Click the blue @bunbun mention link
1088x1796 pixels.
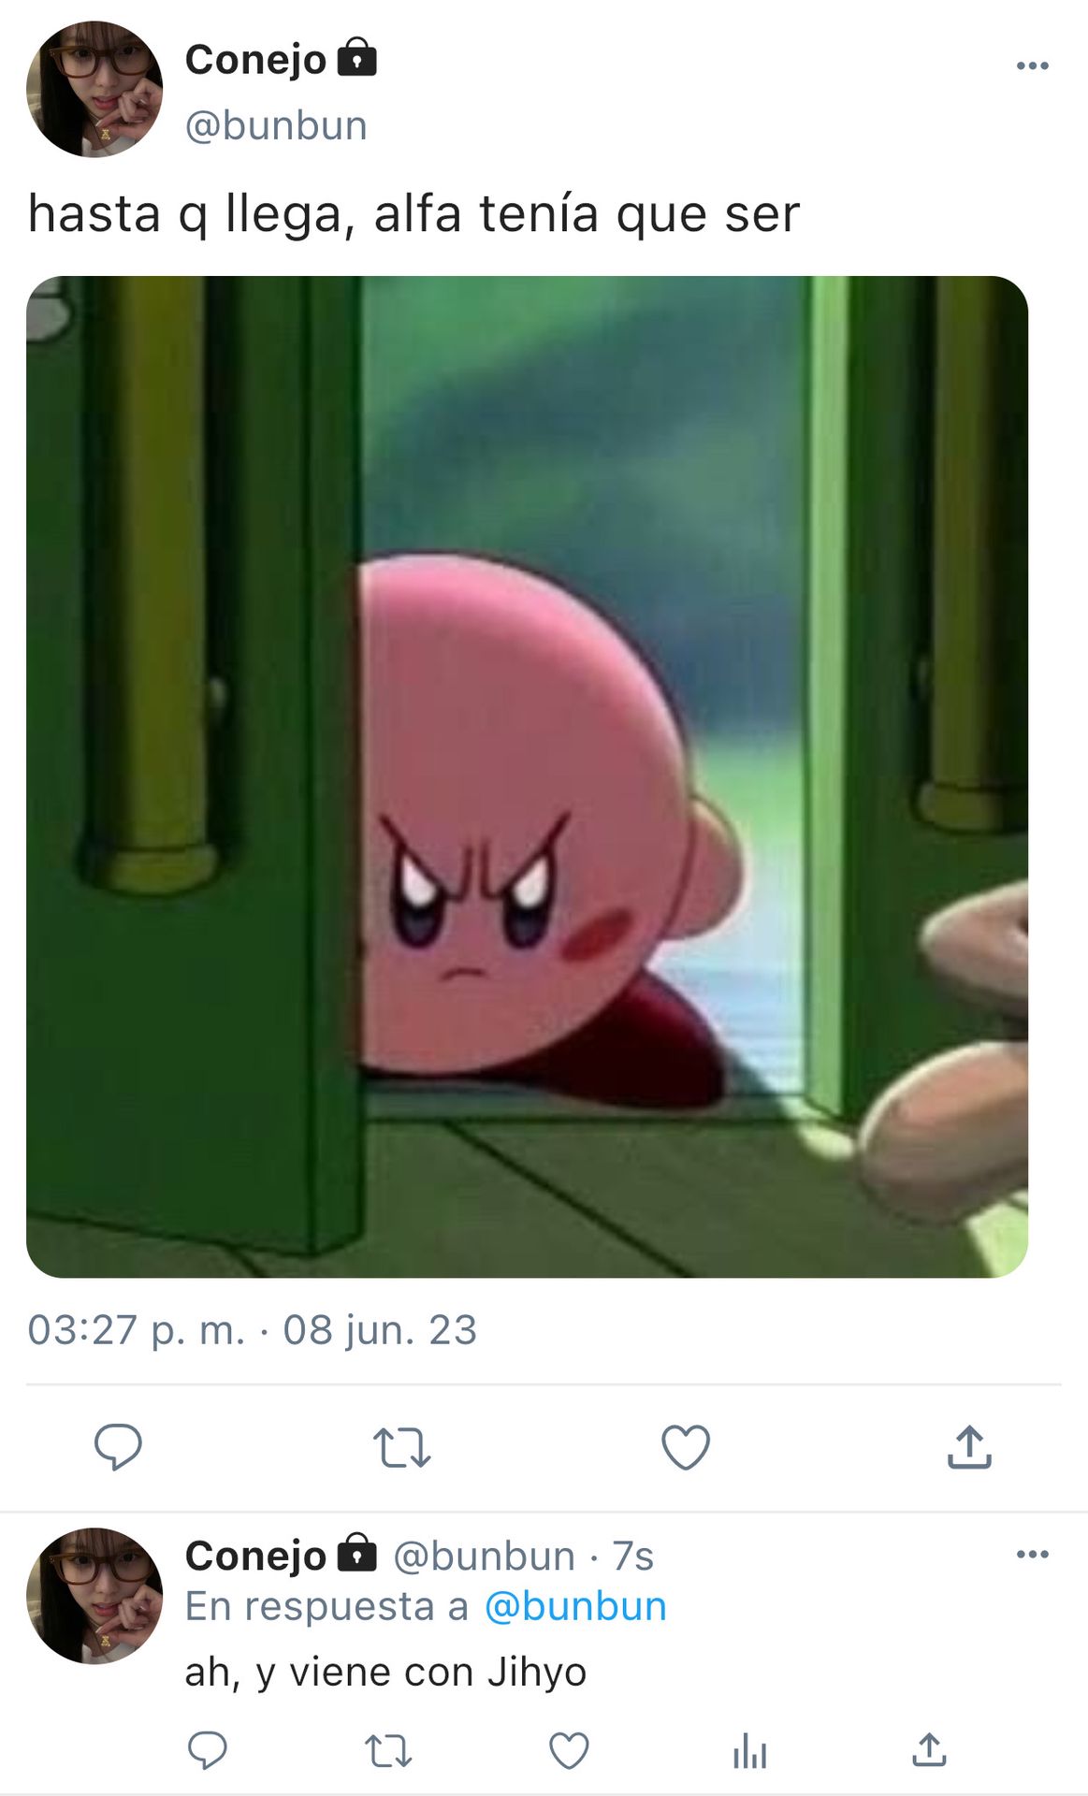(x=575, y=1606)
